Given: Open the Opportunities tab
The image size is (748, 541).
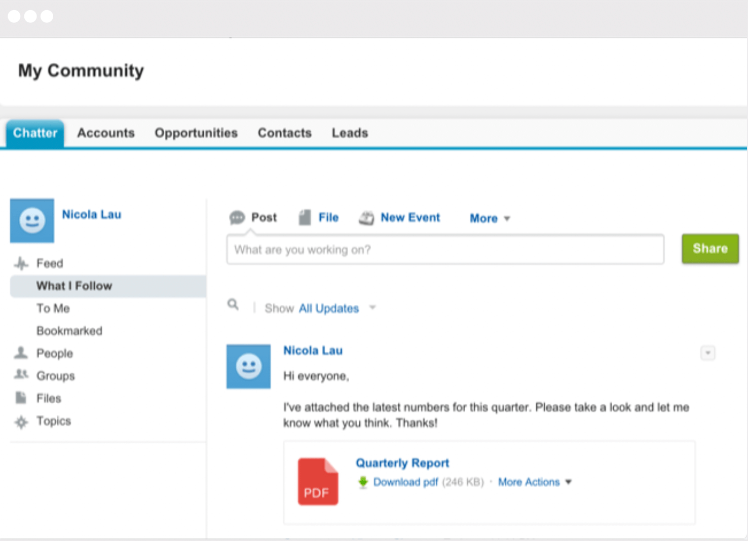Looking at the screenshot, I should click(196, 133).
